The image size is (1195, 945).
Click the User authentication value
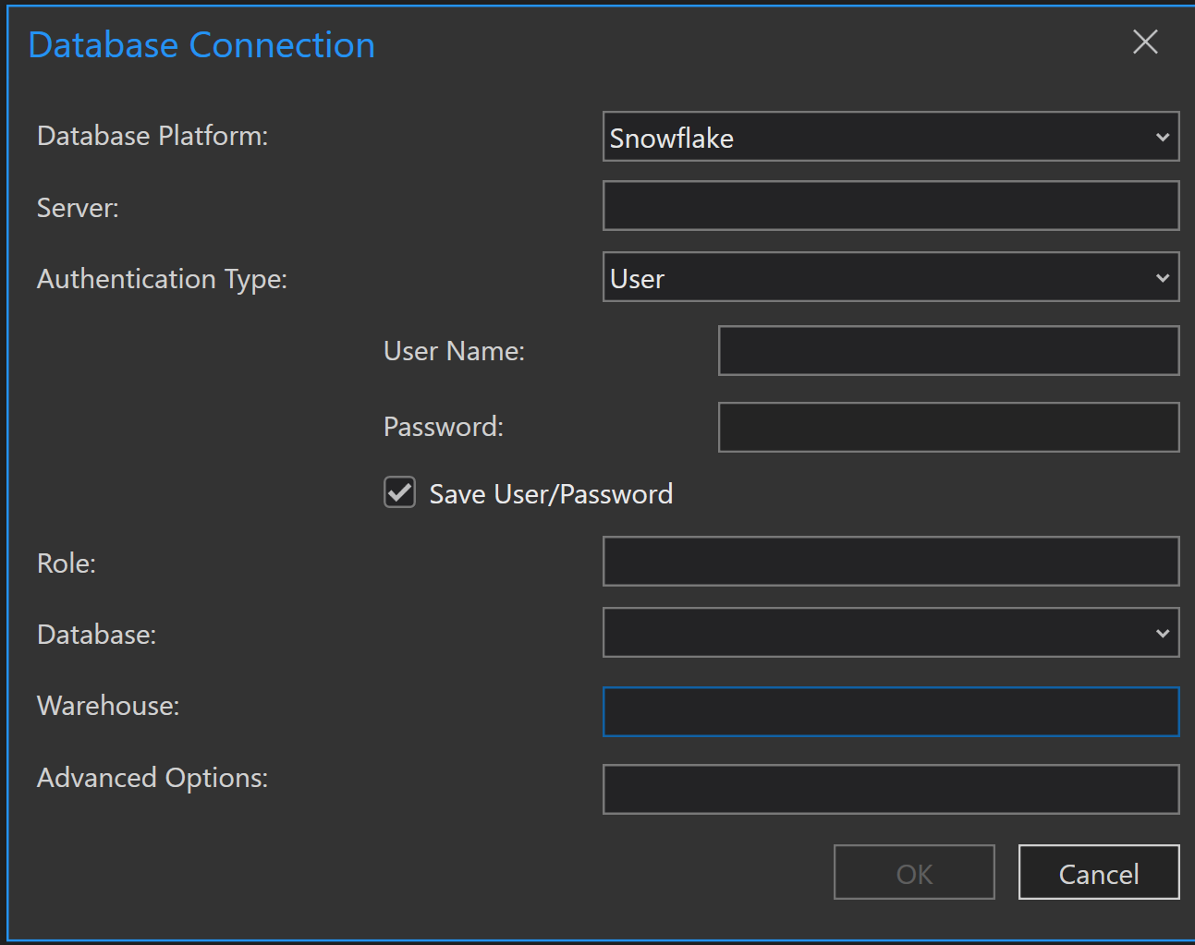(x=638, y=279)
